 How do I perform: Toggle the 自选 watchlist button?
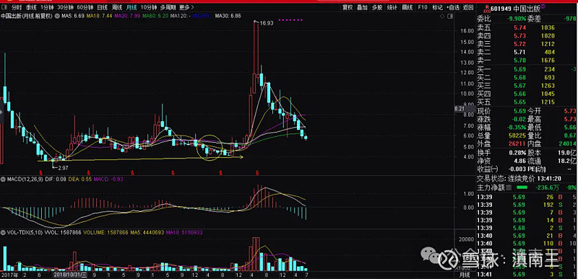[453, 7]
